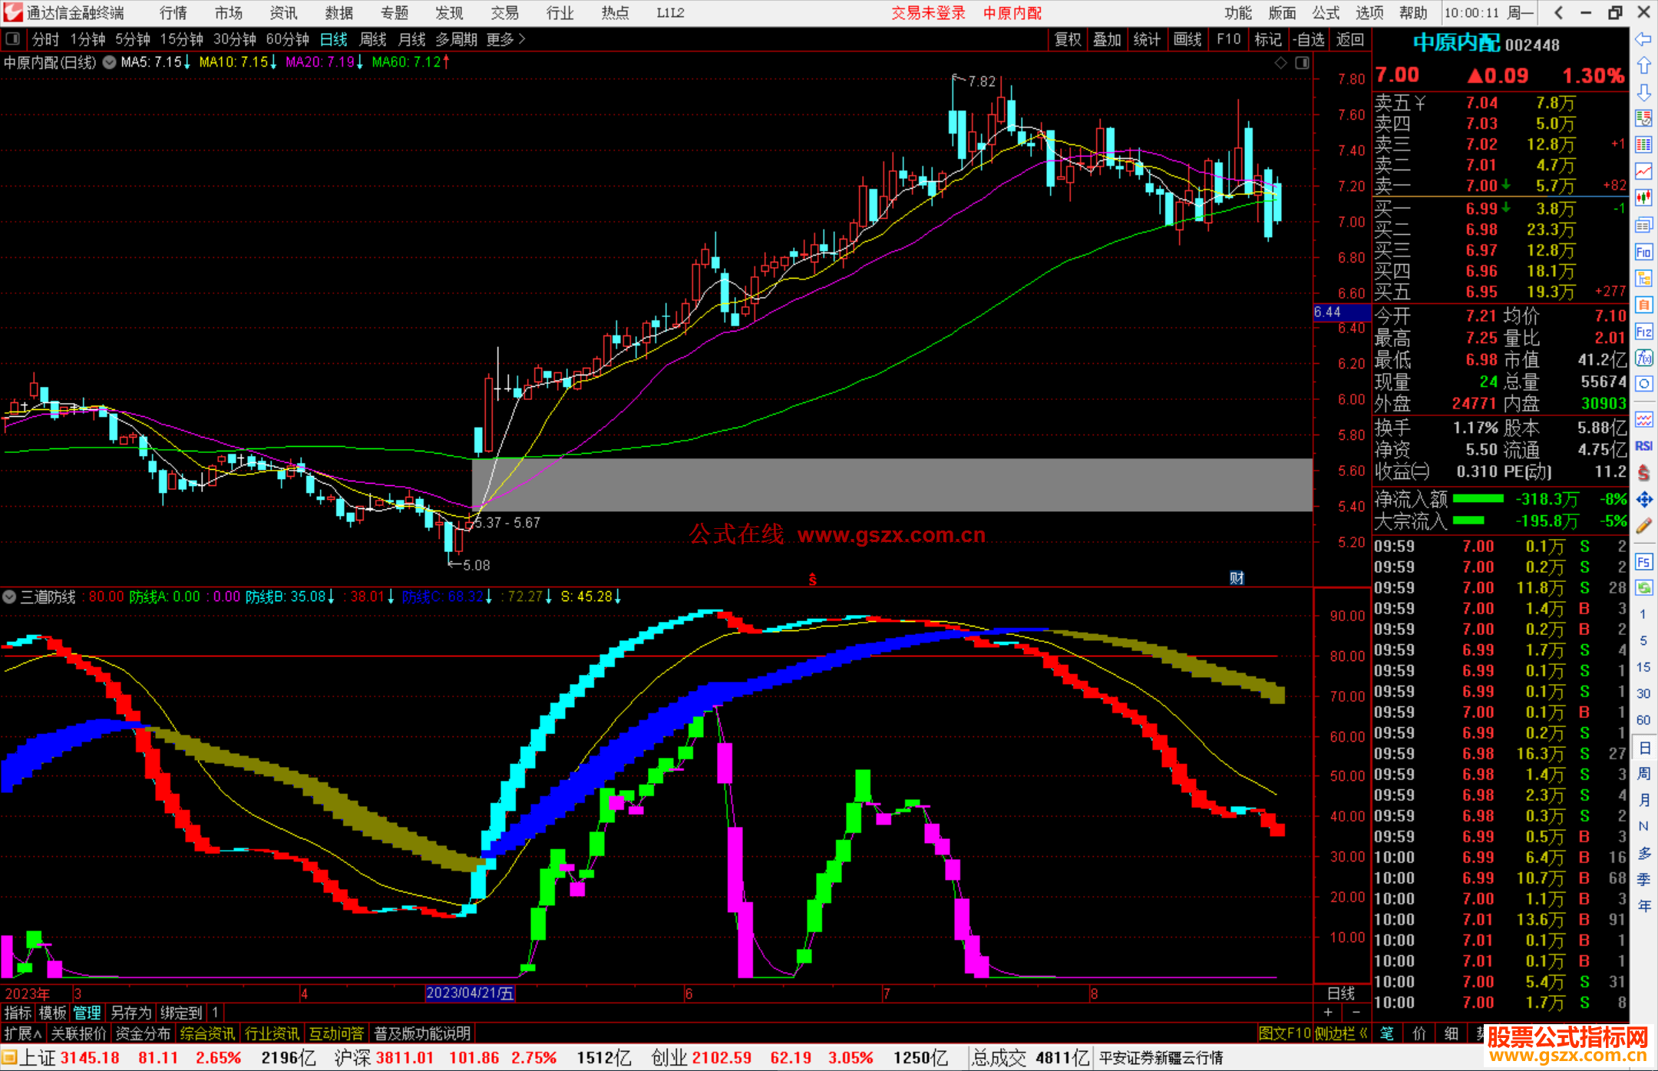Screen dimensions: 1658x1071
Task: Open the F10 company info sidebar icon
Action: [1643, 252]
